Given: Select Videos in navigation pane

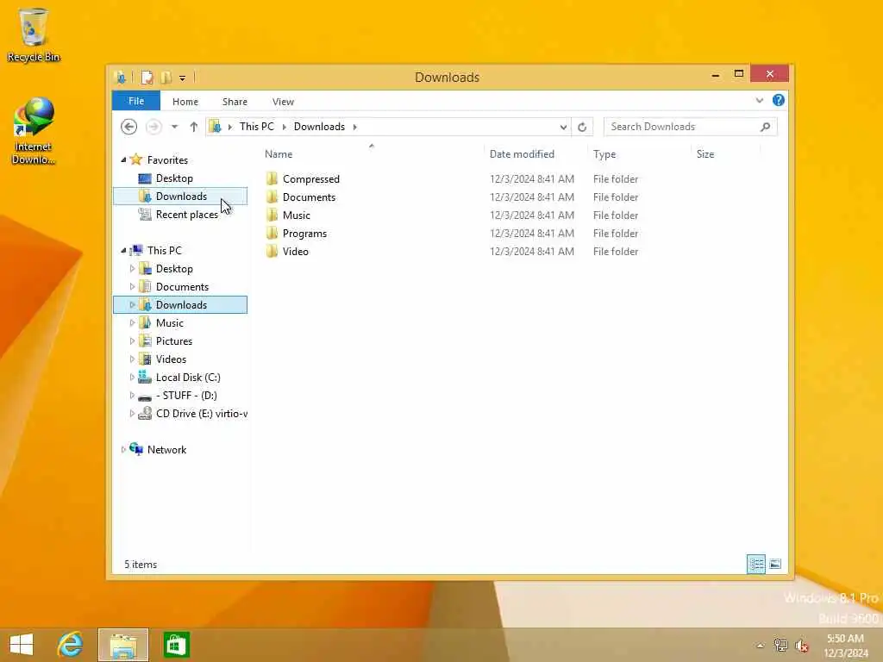Looking at the screenshot, I should (171, 359).
